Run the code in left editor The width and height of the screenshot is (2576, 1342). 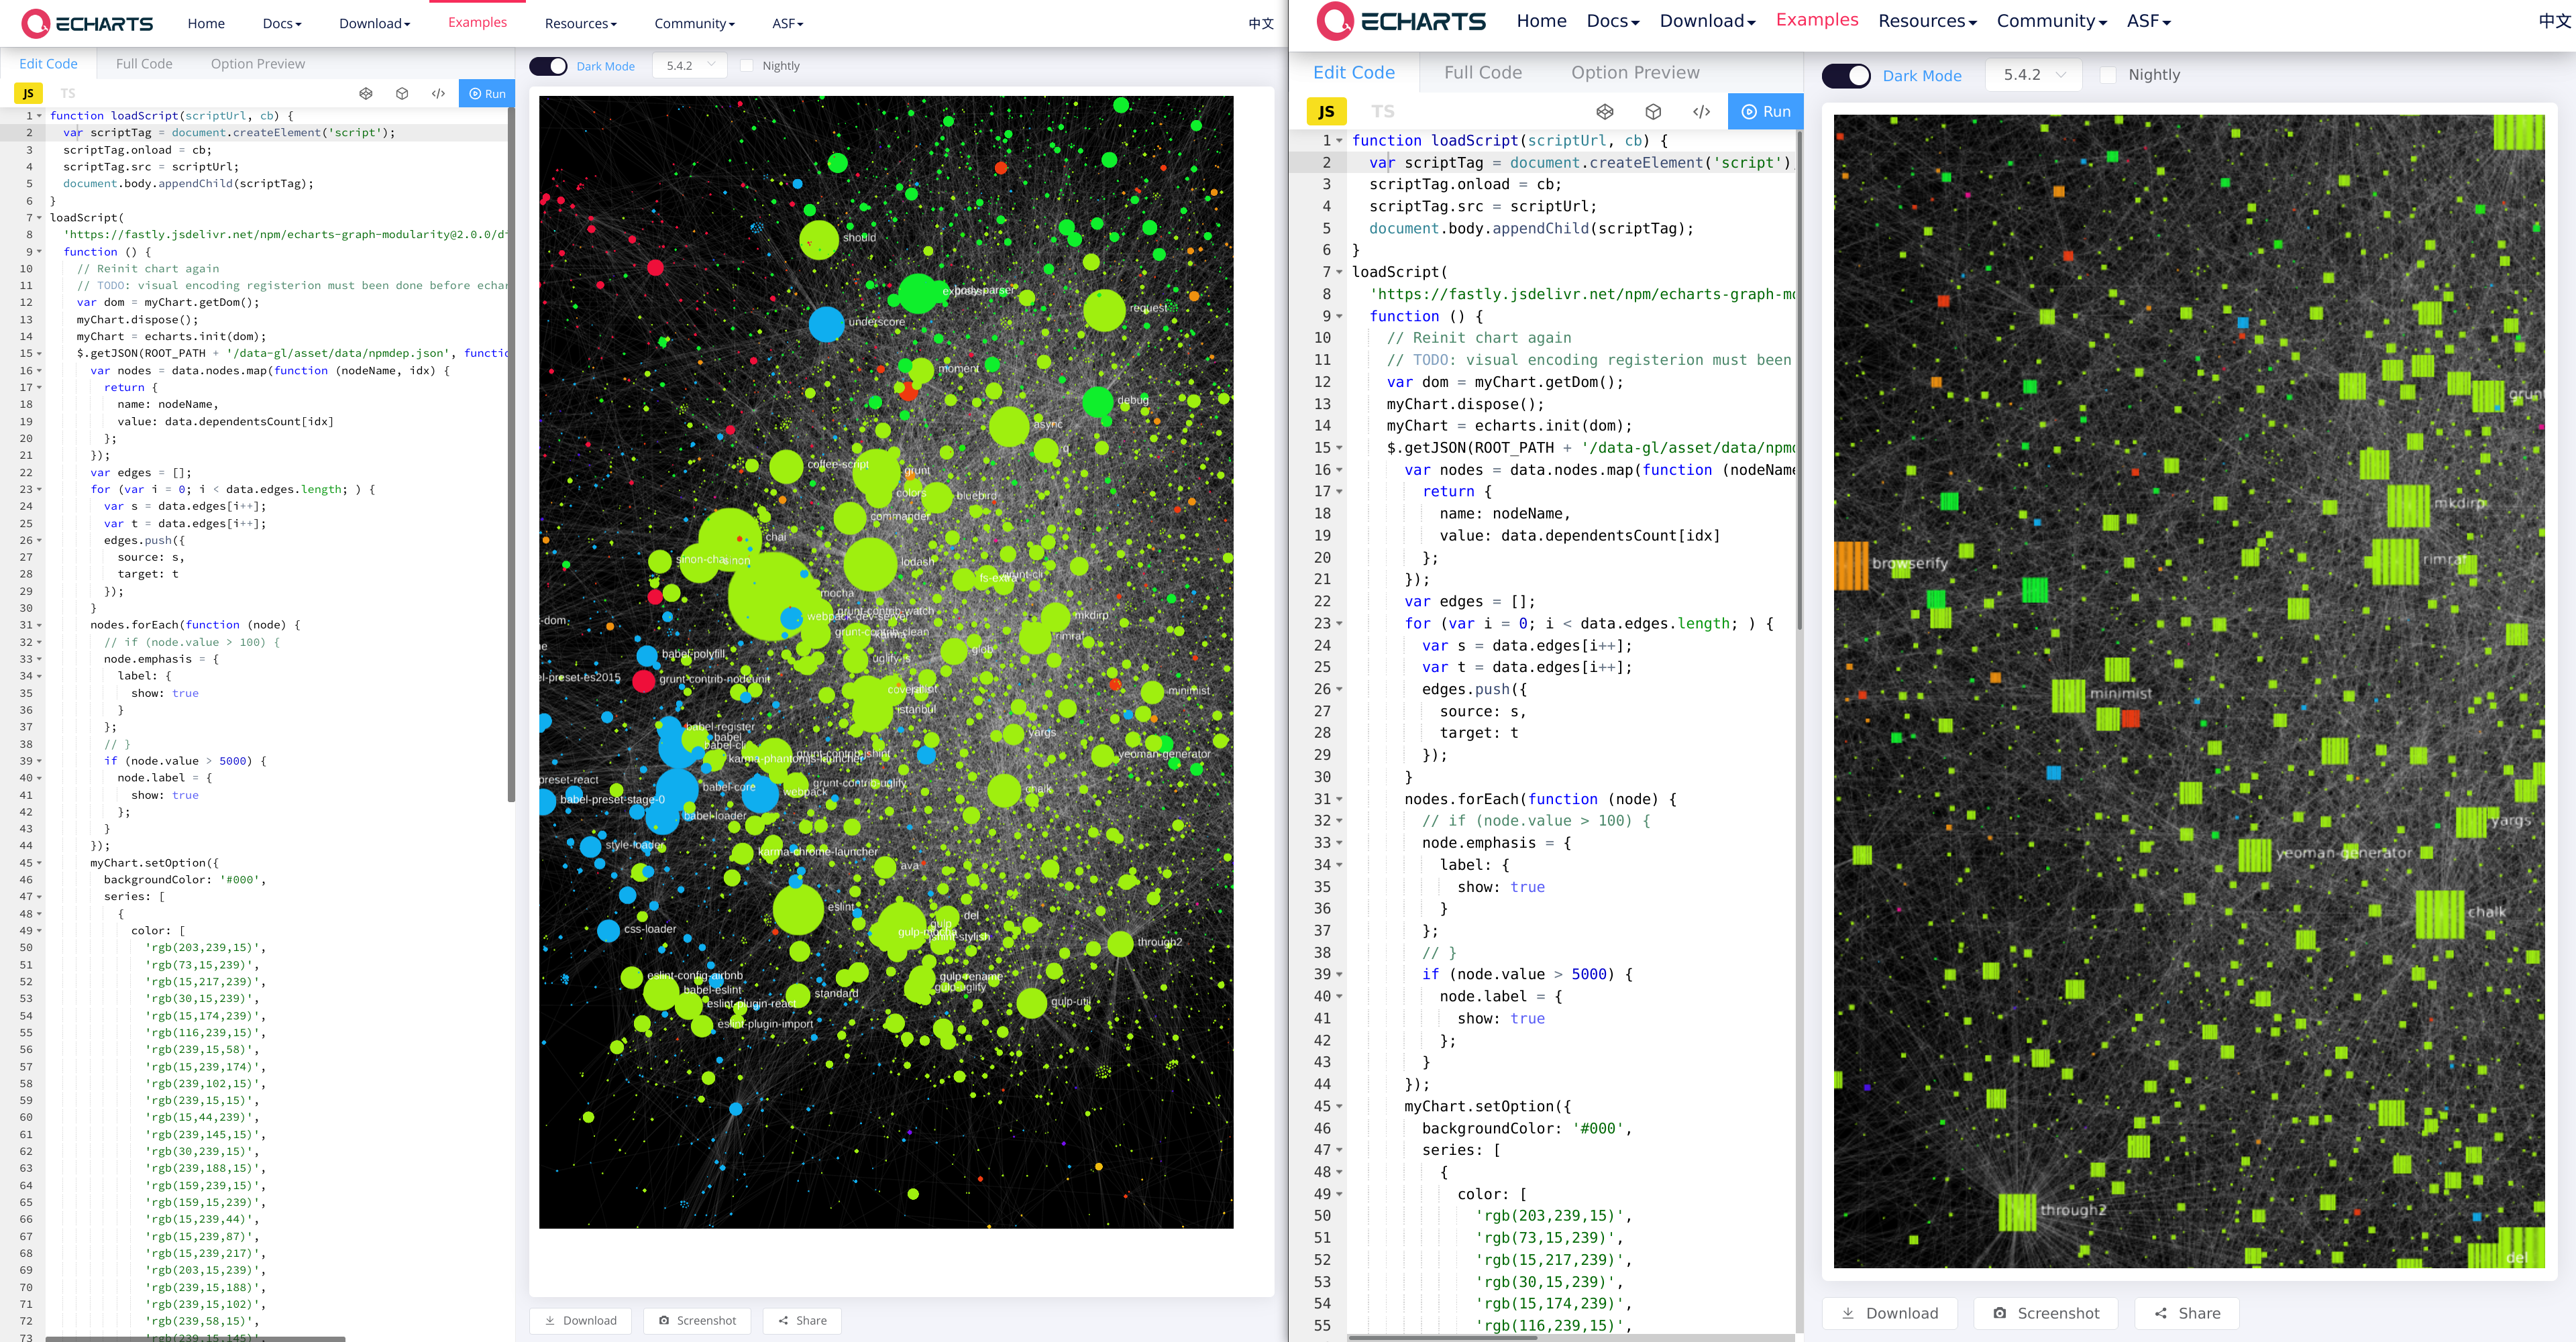pyautogui.click(x=487, y=93)
